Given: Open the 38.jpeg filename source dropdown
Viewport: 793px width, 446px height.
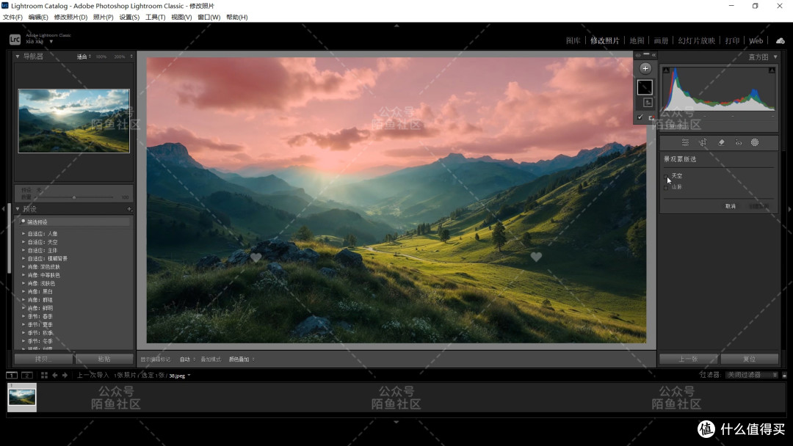Looking at the screenshot, I should [x=180, y=376].
